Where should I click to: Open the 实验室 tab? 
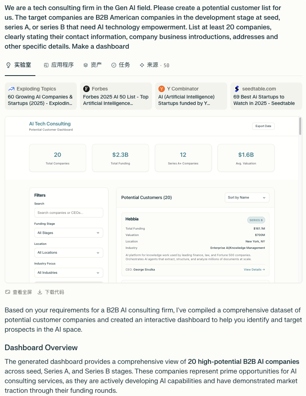pyautogui.click(x=19, y=65)
